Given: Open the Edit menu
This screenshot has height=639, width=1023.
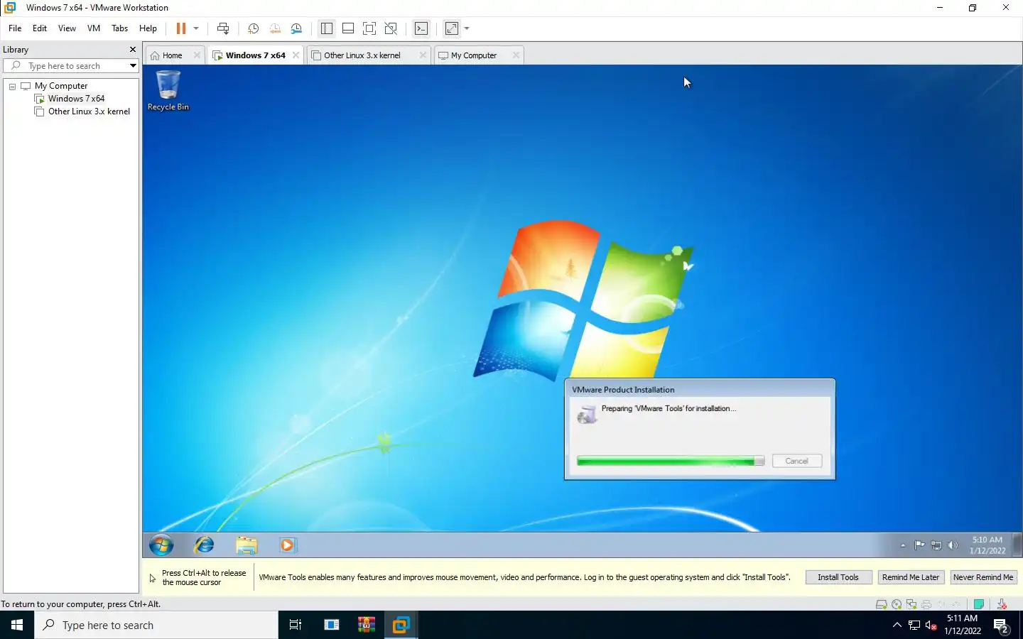Looking at the screenshot, I should 40,28.
